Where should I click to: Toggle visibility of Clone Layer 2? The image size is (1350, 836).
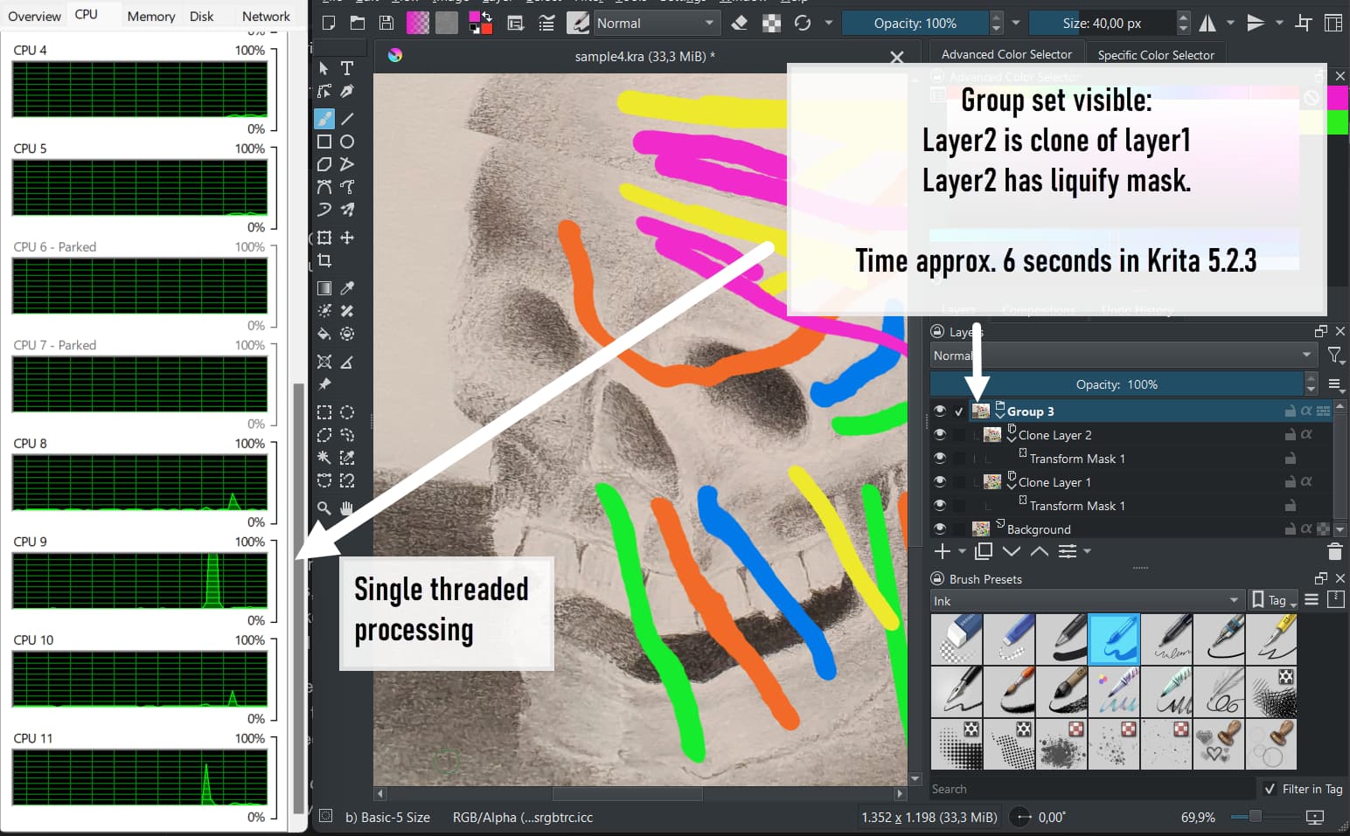click(940, 434)
